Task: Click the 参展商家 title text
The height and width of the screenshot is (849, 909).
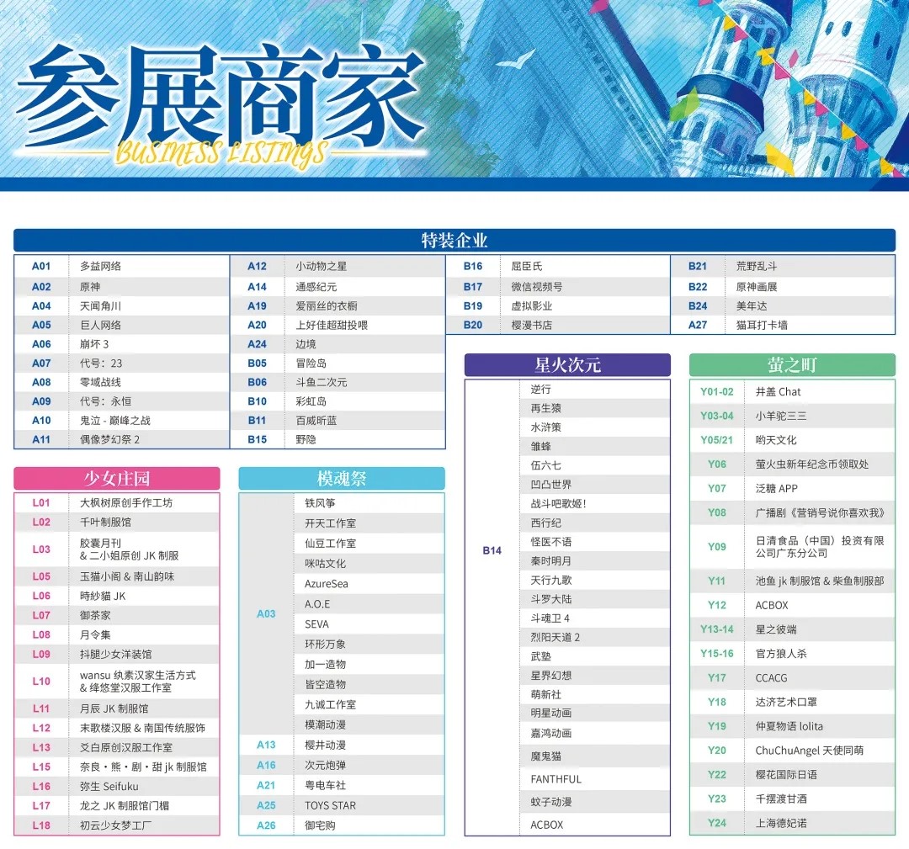Action: point(221,96)
